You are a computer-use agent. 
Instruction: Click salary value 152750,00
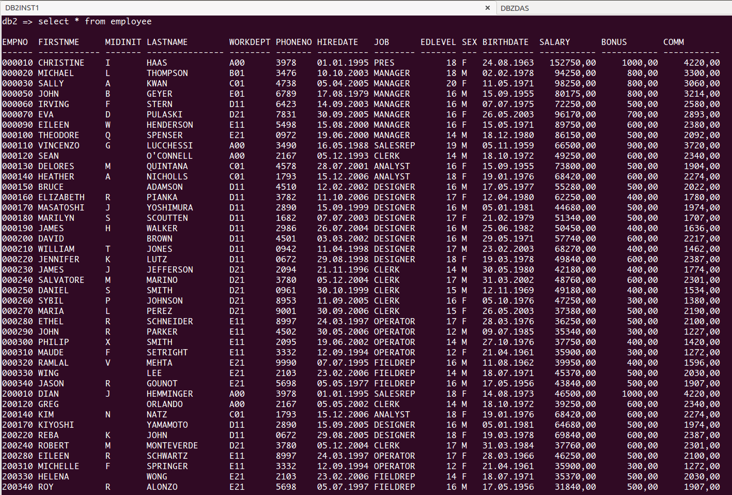572,63
